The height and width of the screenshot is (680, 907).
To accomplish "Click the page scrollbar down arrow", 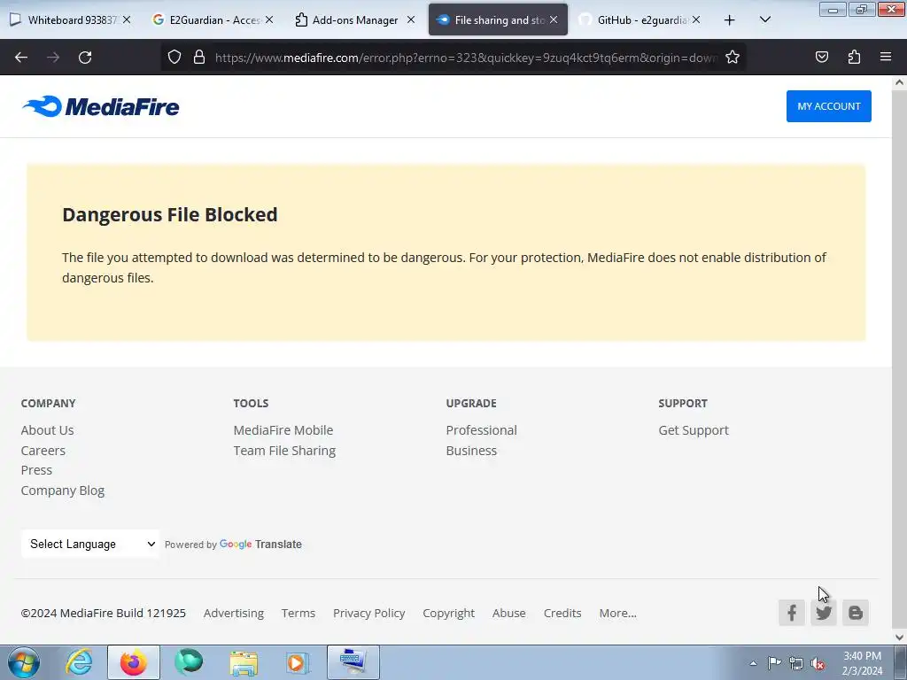I will click(x=899, y=637).
